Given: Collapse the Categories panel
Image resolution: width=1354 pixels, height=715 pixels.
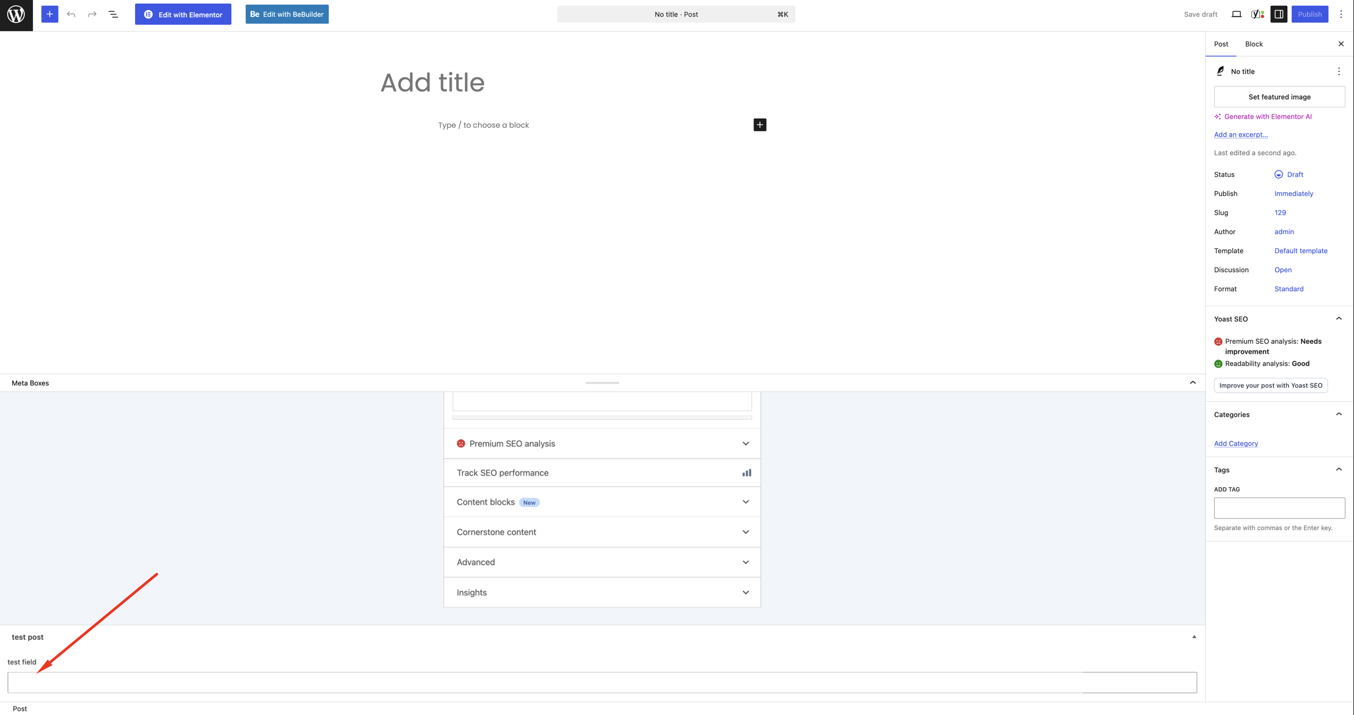Looking at the screenshot, I should (x=1339, y=414).
